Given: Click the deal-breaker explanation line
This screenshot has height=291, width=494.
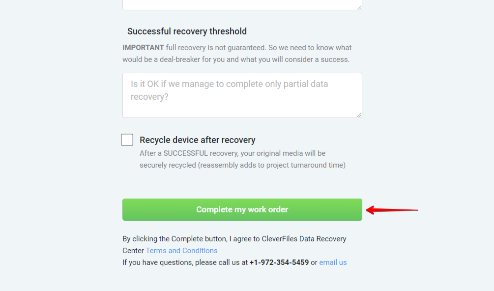Looking at the screenshot, I should tap(236, 59).
